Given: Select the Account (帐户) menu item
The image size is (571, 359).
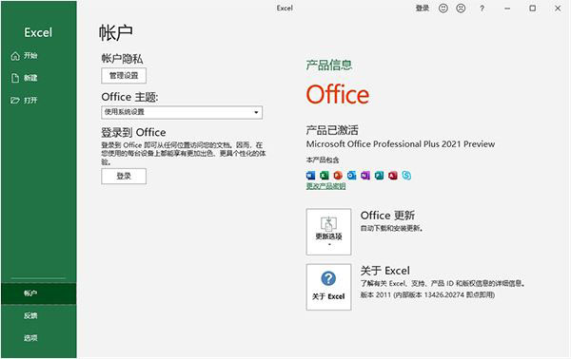Looking at the screenshot, I should pos(39,293).
